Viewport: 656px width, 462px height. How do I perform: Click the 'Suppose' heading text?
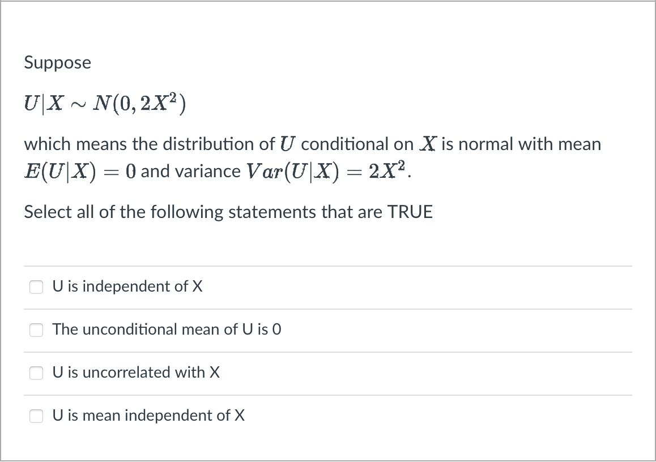(x=57, y=63)
